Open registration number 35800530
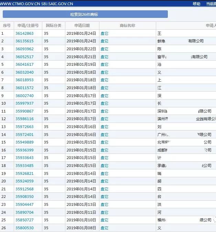Image resolution: width=216 pixels, height=232 pixels. (x=24, y=228)
